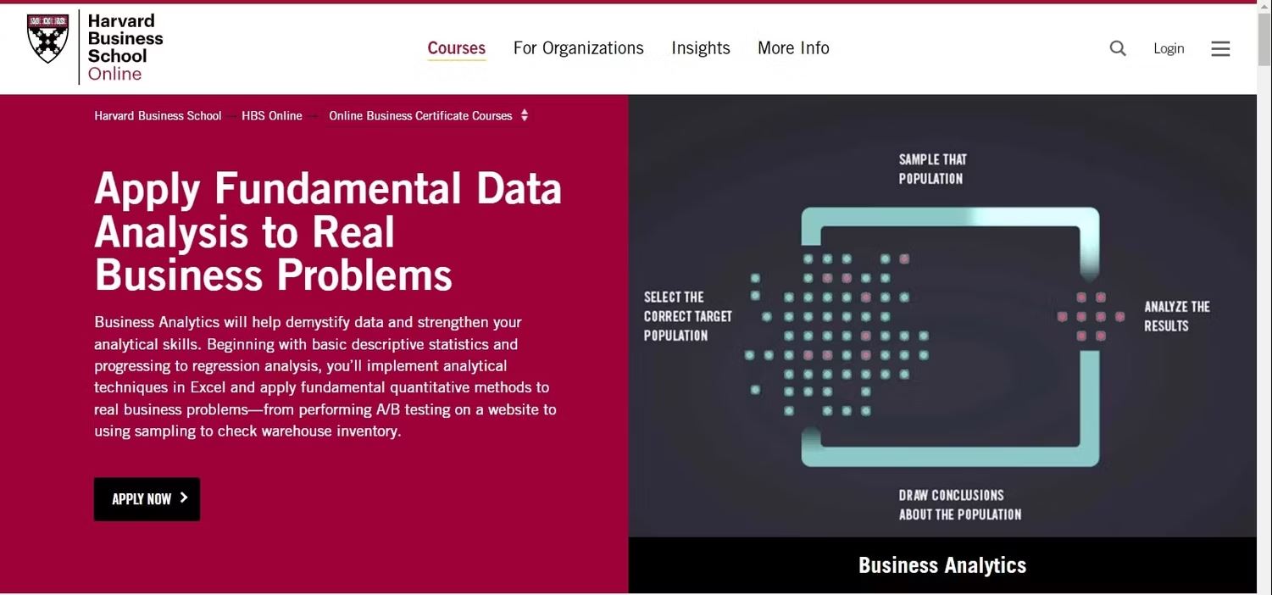1272x595 pixels.
Task: Open the Insights menu
Action: [701, 48]
